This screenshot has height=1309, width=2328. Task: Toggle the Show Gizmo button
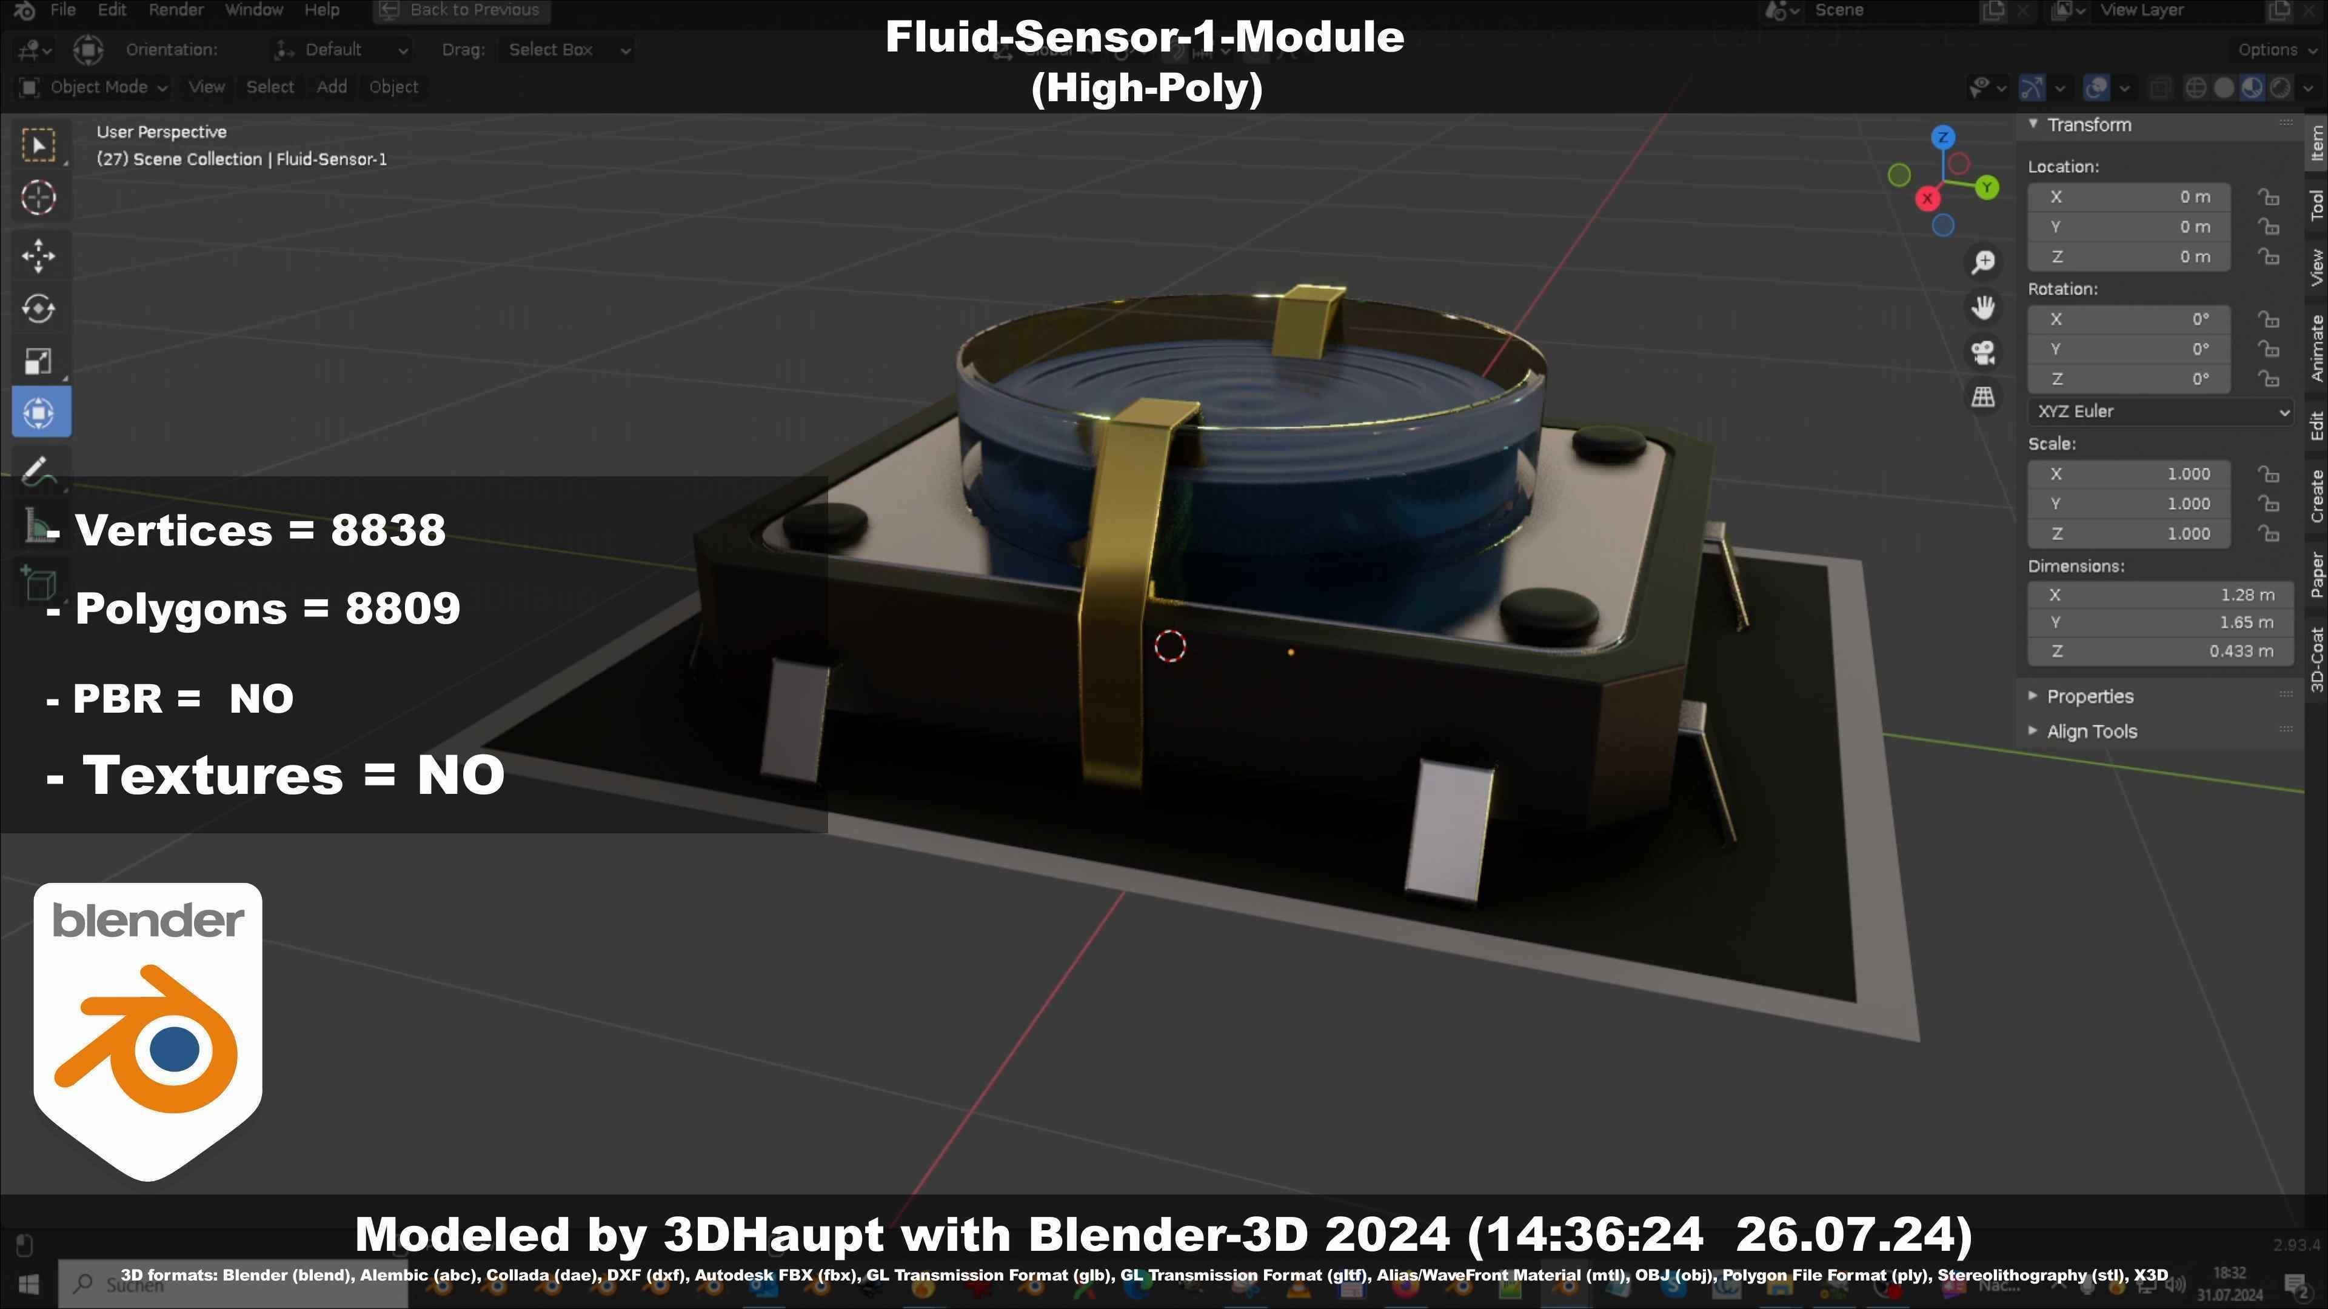pyautogui.click(x=2032, y=88)
